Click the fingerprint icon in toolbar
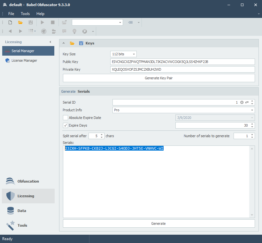The width and height of the screenshot is (262, 243). coord(44,31)
